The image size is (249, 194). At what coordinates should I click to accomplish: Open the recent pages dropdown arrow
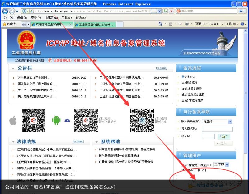17,11
